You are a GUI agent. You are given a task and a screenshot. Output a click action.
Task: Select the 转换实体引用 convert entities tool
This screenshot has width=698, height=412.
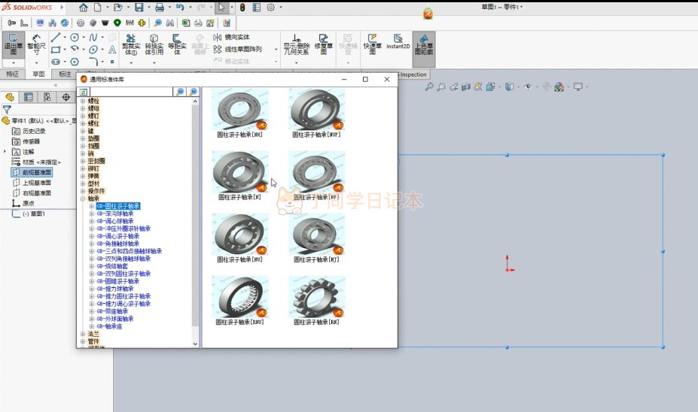154,45
